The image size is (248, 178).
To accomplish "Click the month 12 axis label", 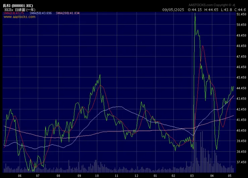I will pos(136,176).
